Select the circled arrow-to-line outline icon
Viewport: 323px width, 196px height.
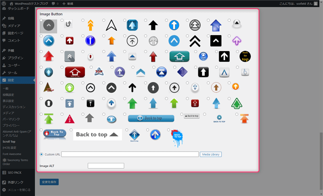(x=132, y=41)
